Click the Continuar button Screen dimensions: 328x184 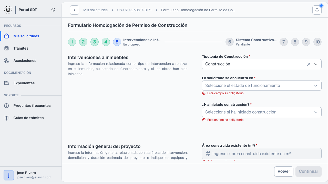click(x=309, y=171)
